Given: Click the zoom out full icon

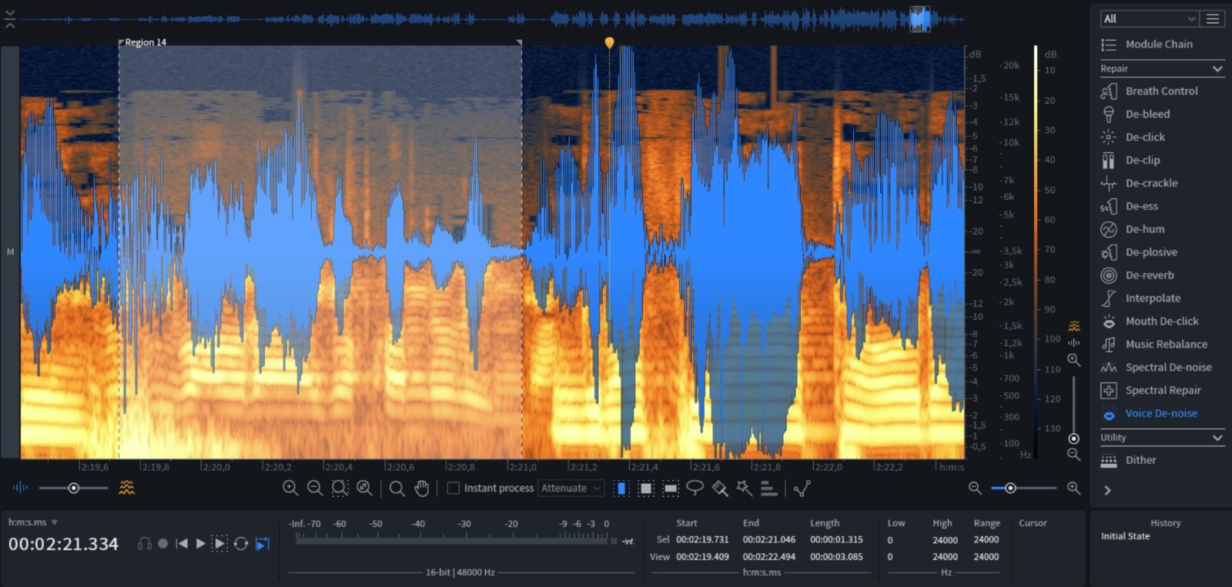Looking at the screenshot, I should 364,488.
